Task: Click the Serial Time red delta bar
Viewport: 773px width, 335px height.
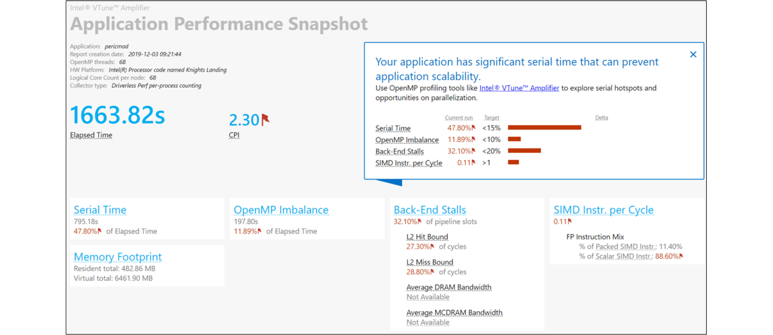Action: click(x=544, y=128)
